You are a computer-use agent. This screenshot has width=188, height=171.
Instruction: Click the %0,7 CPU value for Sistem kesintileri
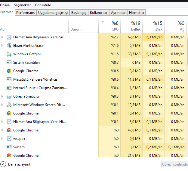click(115, 63)
